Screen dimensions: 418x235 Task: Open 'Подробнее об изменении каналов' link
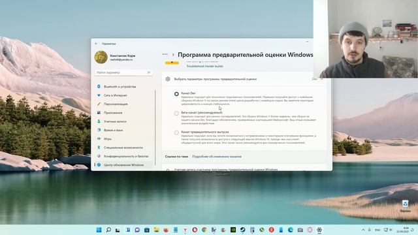click(217, 157)
